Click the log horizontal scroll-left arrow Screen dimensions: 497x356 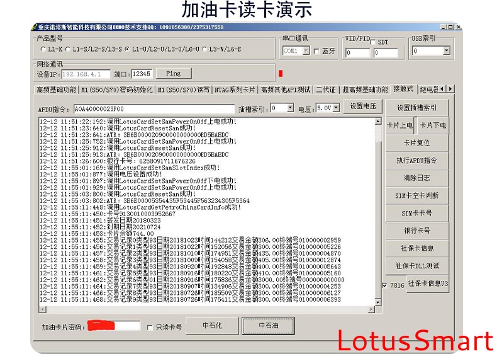[43, 309]
